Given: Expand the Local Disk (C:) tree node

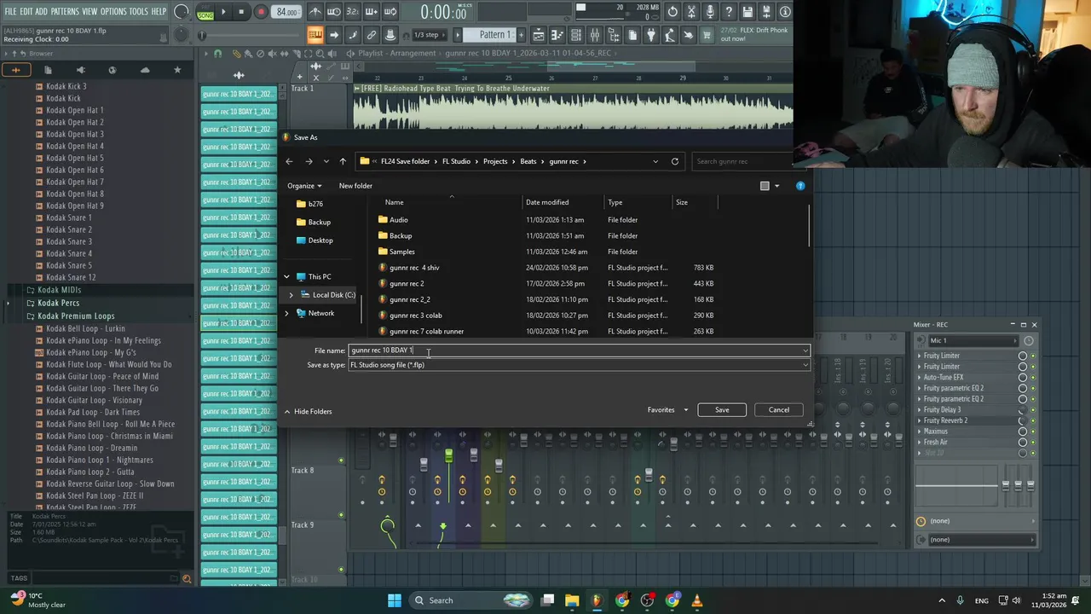Looking at the screenshot, I should (291, 295).
